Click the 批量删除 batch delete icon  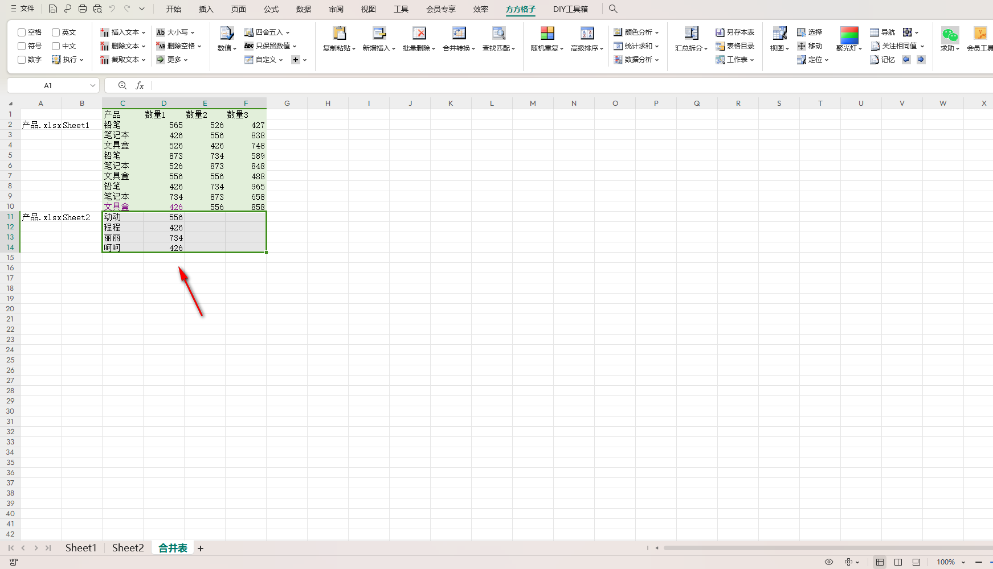[419, 34]
